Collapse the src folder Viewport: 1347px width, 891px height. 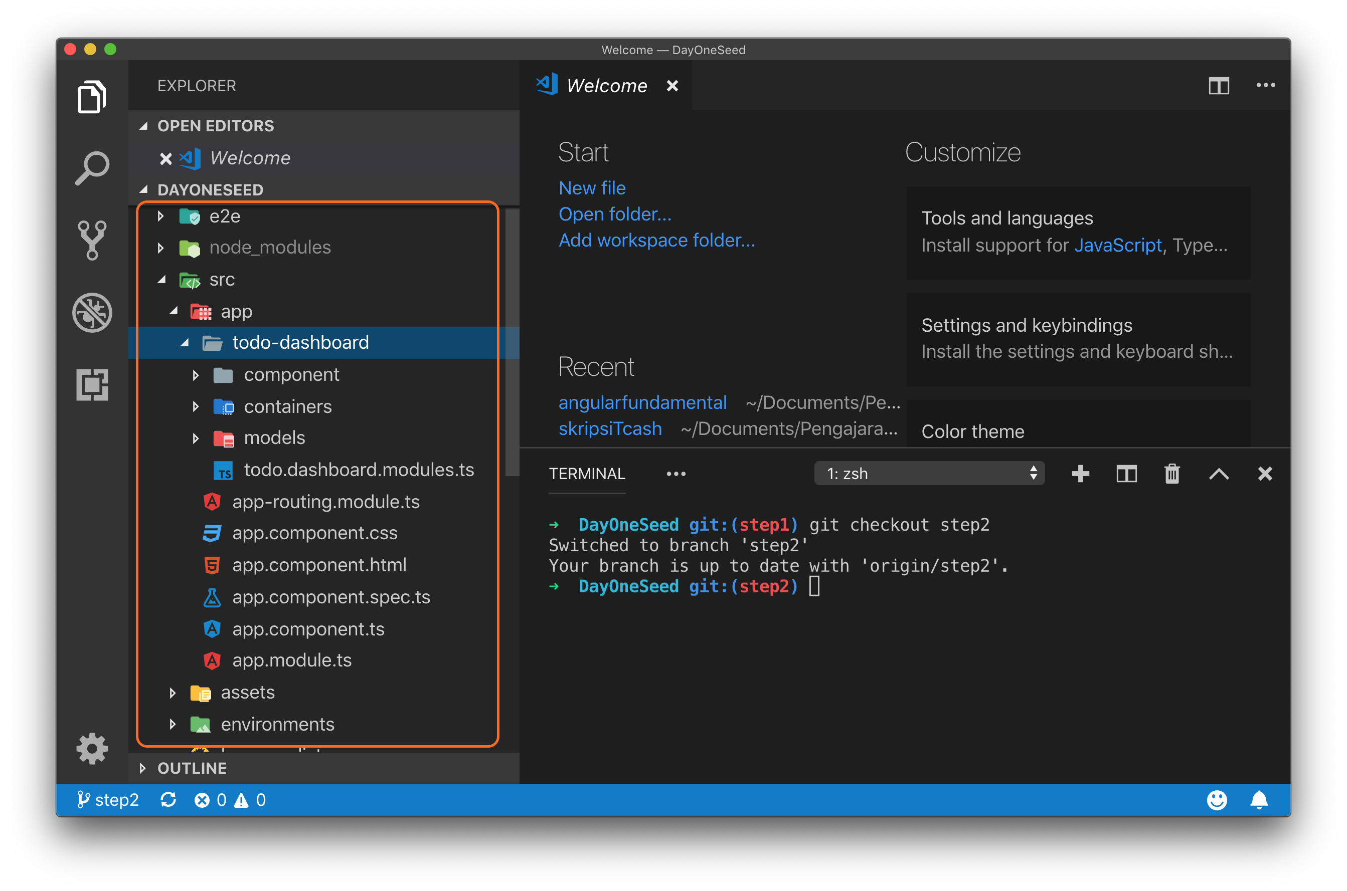point(161,280)
